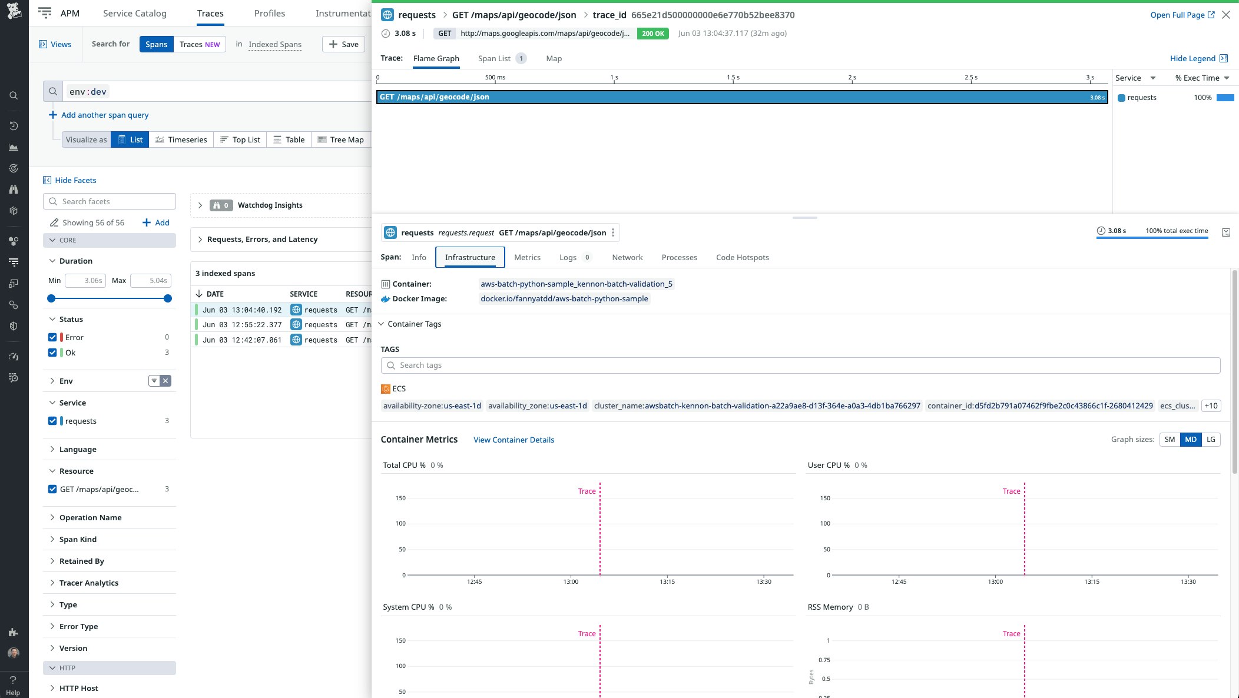Click View Container Details link
1239x698 pixels.
click(513, 440)
